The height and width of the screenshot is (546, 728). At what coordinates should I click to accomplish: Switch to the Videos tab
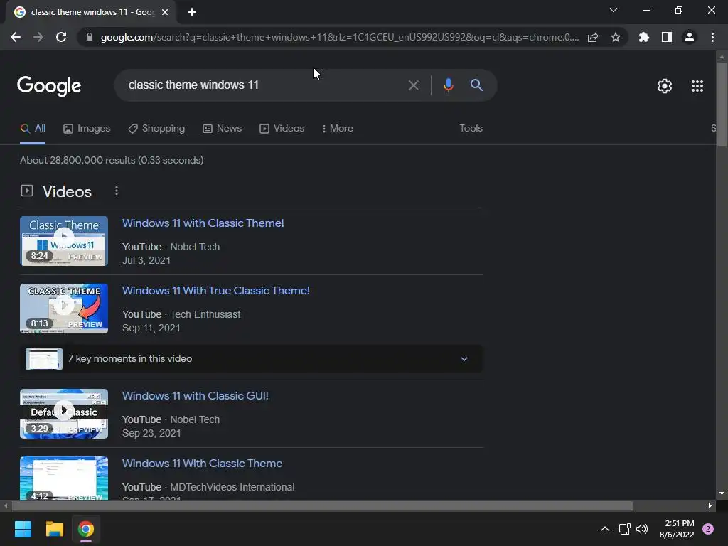point(282,129)
